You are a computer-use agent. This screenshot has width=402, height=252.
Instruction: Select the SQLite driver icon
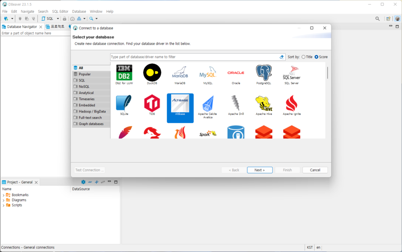click(x=124, y=105)
